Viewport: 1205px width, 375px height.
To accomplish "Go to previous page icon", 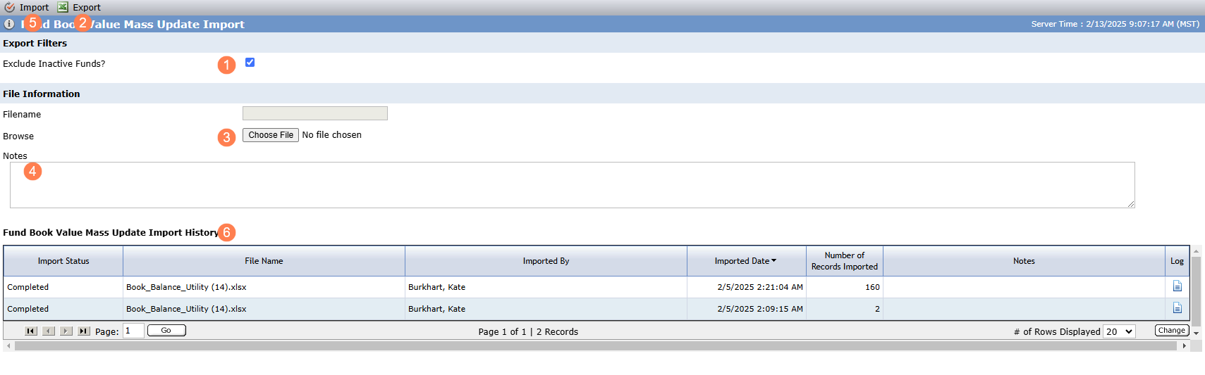I will point(49,331).
